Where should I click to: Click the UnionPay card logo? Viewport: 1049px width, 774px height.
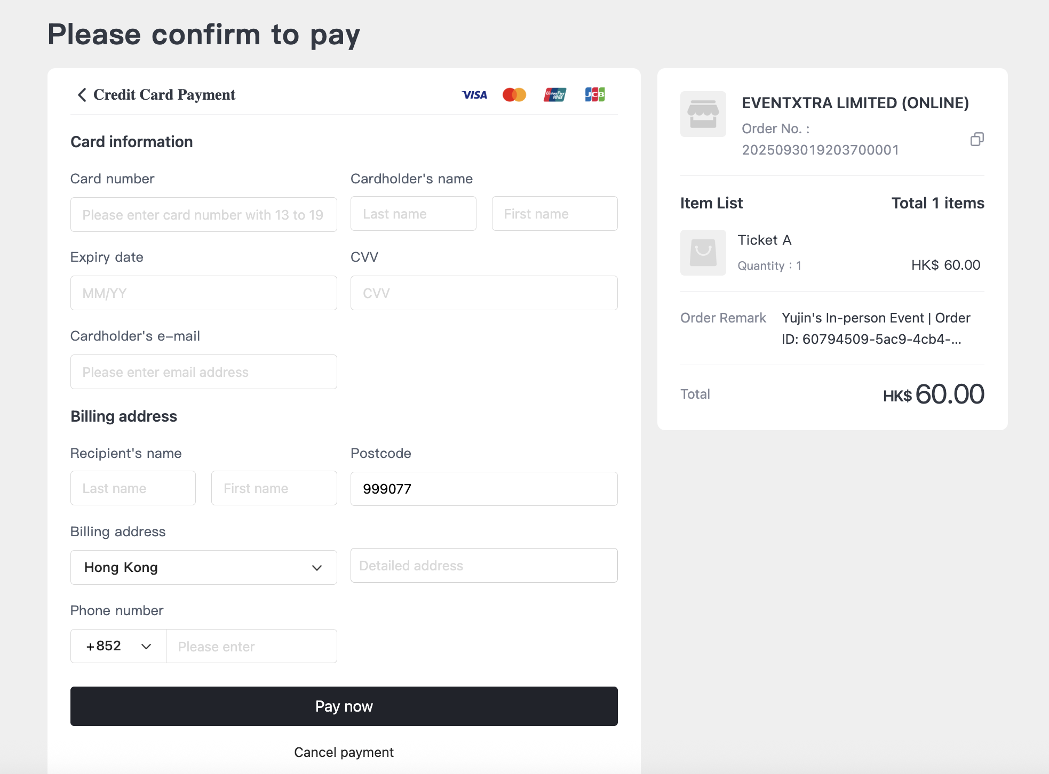[555, 95]
